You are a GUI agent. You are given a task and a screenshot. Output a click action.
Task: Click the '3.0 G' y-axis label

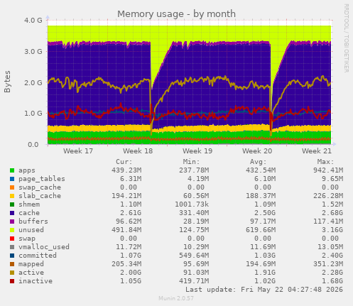click(x=33, y=51)
